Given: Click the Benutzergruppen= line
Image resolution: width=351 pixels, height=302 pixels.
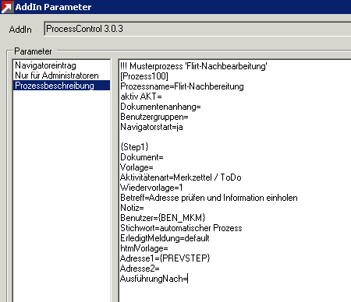Looking at the screenshot, I should pyautogui.click(x=154, y=117).
